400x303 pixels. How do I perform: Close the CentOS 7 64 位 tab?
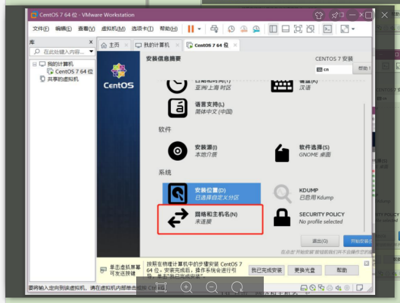(235, 45)
